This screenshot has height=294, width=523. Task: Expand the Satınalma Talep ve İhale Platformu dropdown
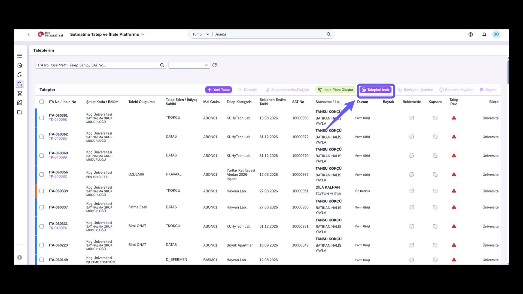coord(107,34)
